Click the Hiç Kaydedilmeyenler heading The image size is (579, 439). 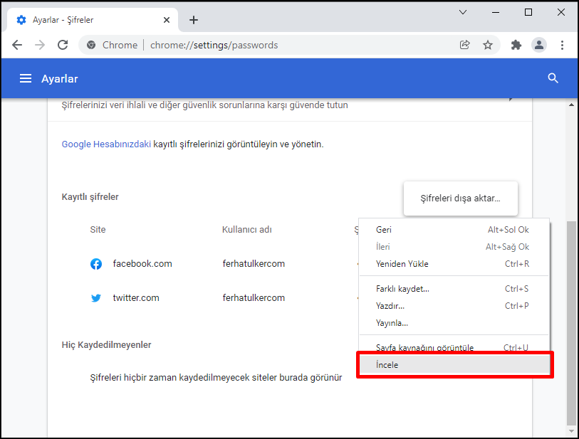click(x=106, y=344)
